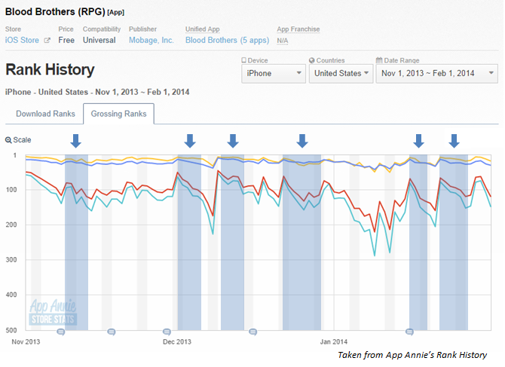Click the Scale label above the chart
The width and height of the screenshot is (505, 367).
click(22, 139)
